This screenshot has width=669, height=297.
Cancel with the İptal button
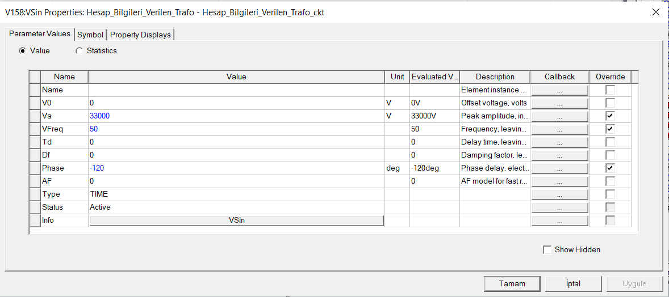click(573, 283)
